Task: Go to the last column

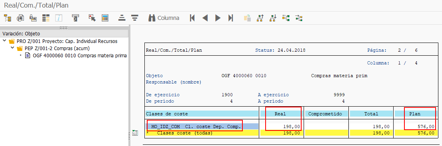Action: pyautogui.click(x=230, y=18)
